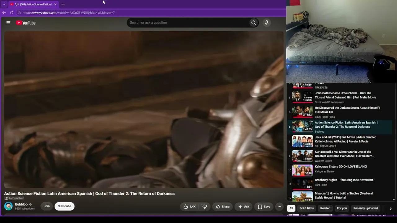Click 'Sara Robin' channel text
This screenshot has width=397, height=223.
(321, 185)
